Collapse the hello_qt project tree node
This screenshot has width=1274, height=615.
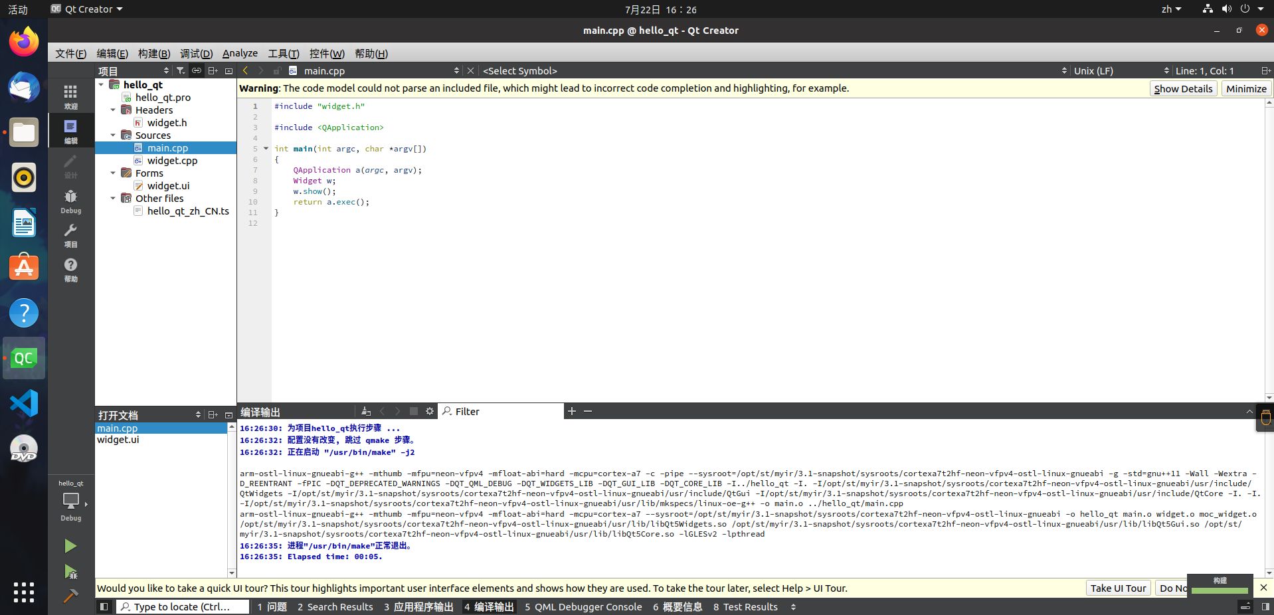[101, 84]
